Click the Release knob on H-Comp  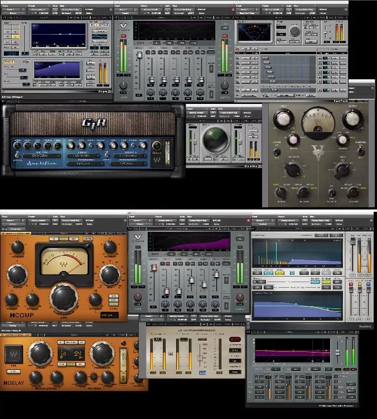click(x=95, y=300)
